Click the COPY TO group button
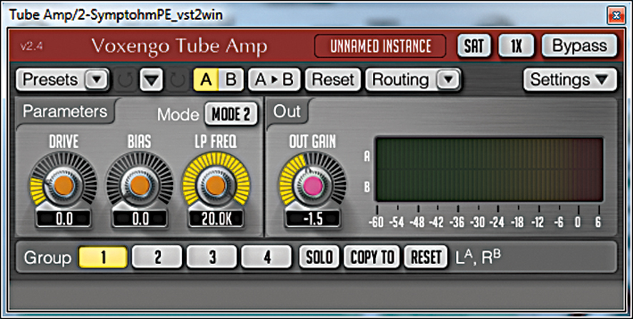This screenshot has height=319, width=633. (372, 257)
